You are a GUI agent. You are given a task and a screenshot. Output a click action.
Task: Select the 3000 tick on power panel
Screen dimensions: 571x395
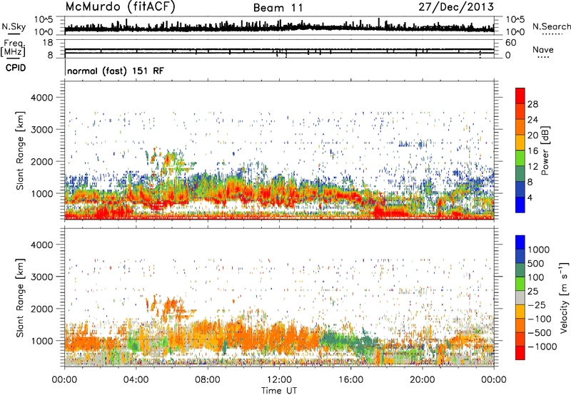click(x=41, y=130)
